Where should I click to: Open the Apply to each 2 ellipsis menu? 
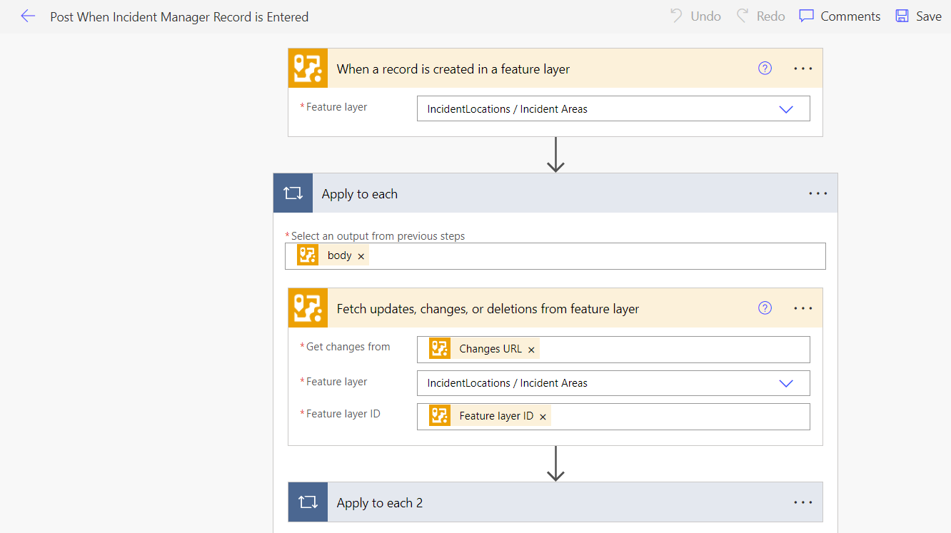[802, 502]
